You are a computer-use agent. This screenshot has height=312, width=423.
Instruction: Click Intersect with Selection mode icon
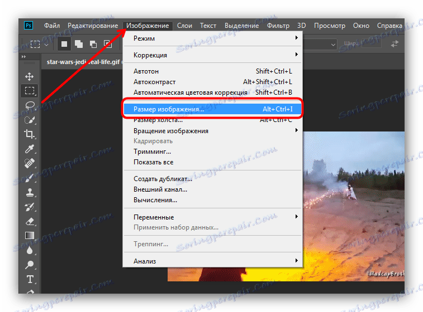click(x=108, y=44)
